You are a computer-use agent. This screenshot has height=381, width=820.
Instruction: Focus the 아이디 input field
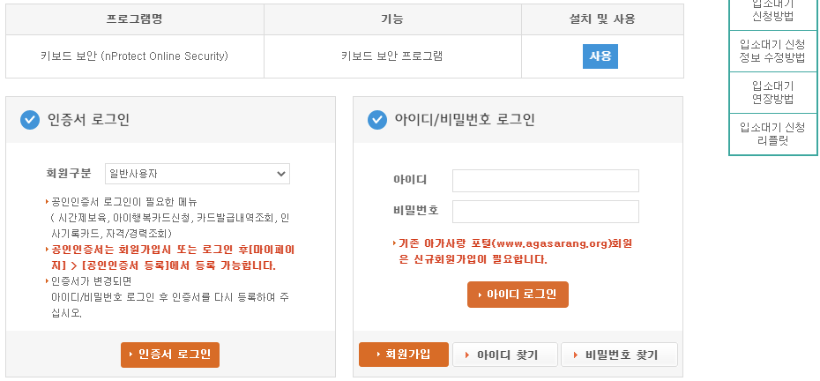(546, 181)
